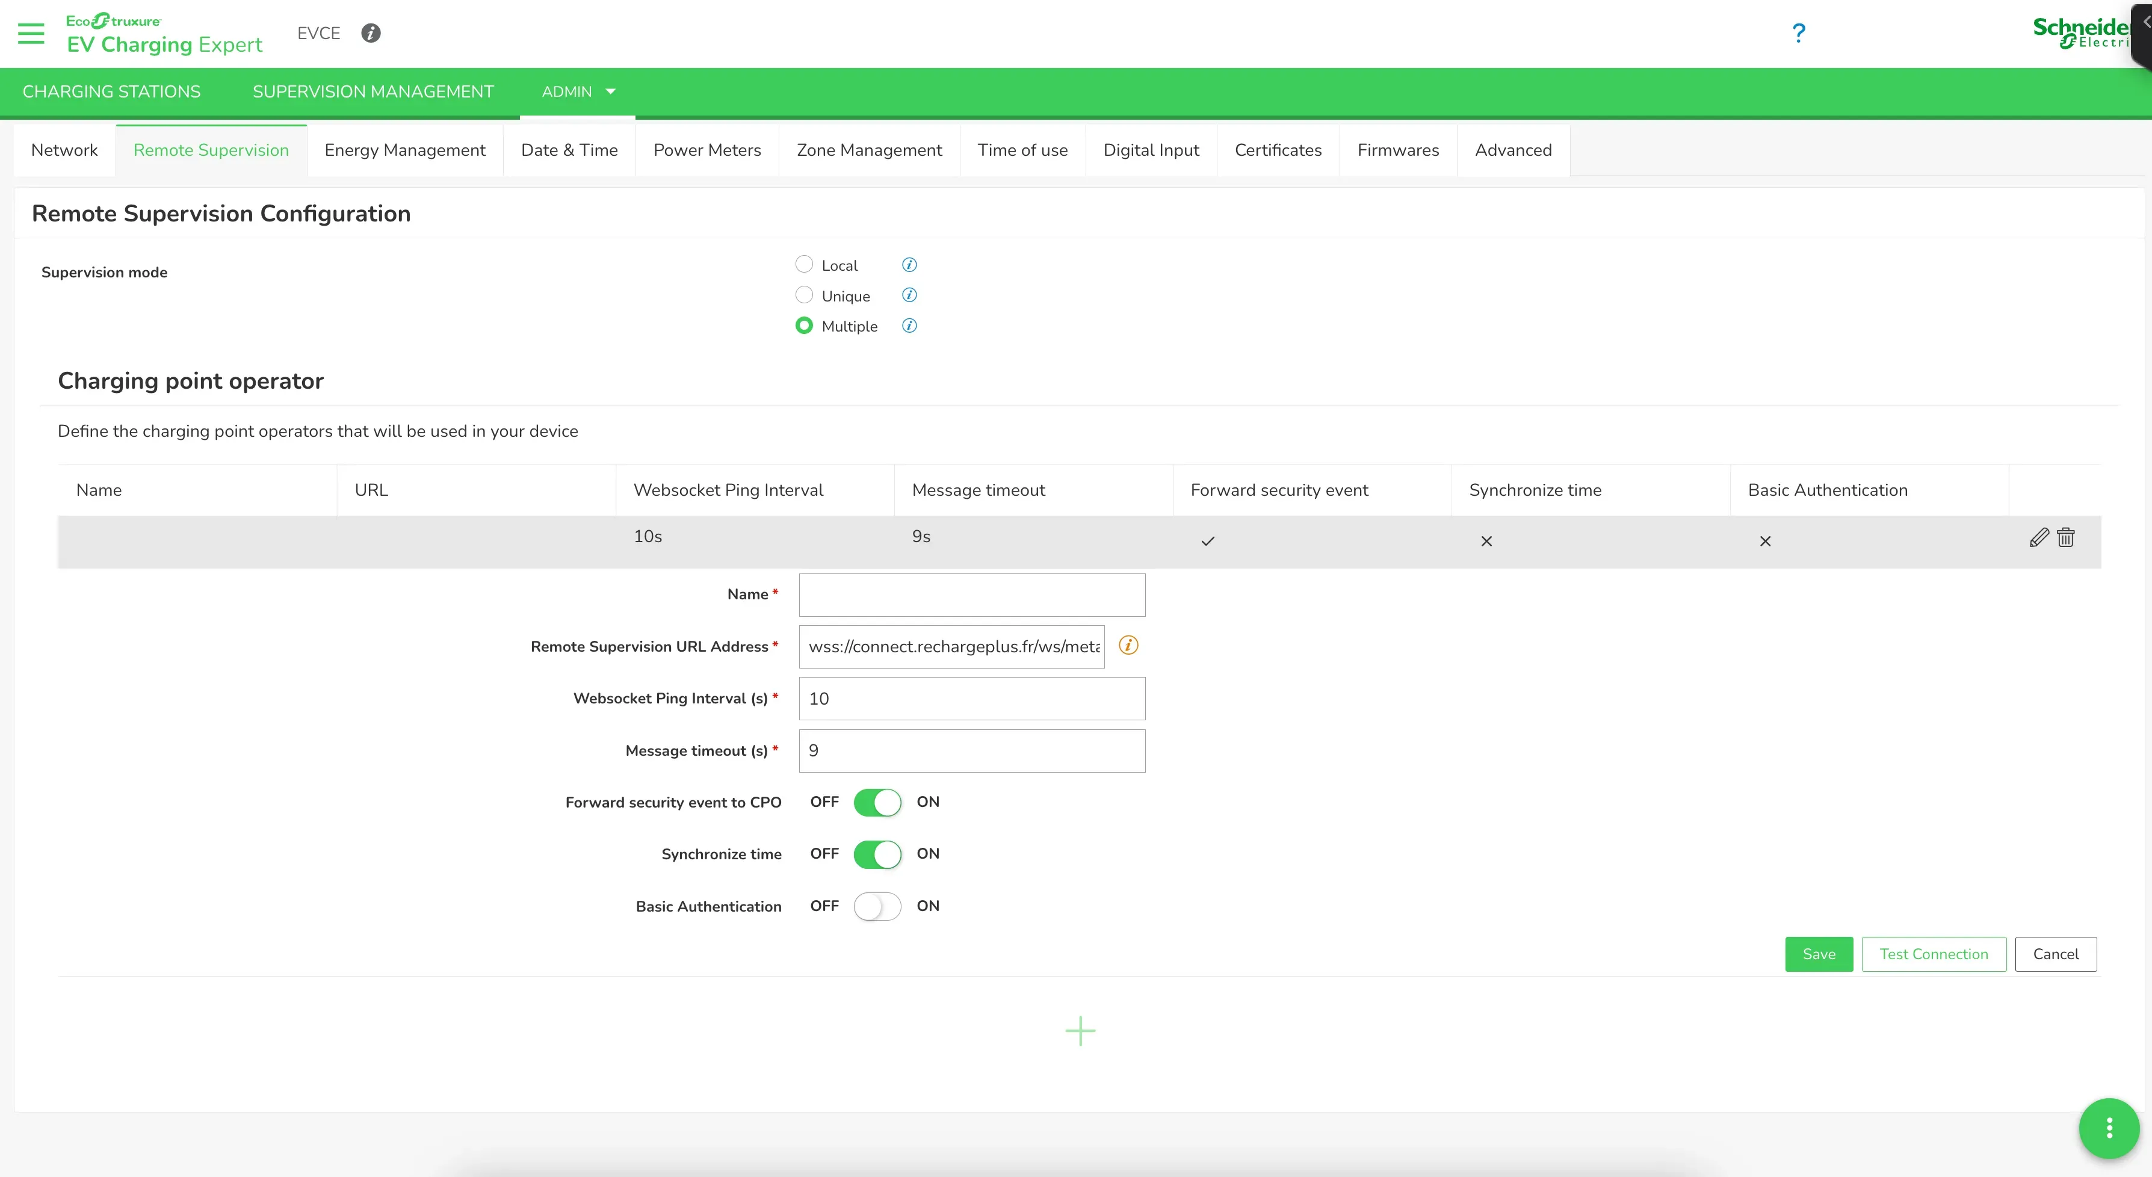Select the Remote Supervision tab

(211, 150)
